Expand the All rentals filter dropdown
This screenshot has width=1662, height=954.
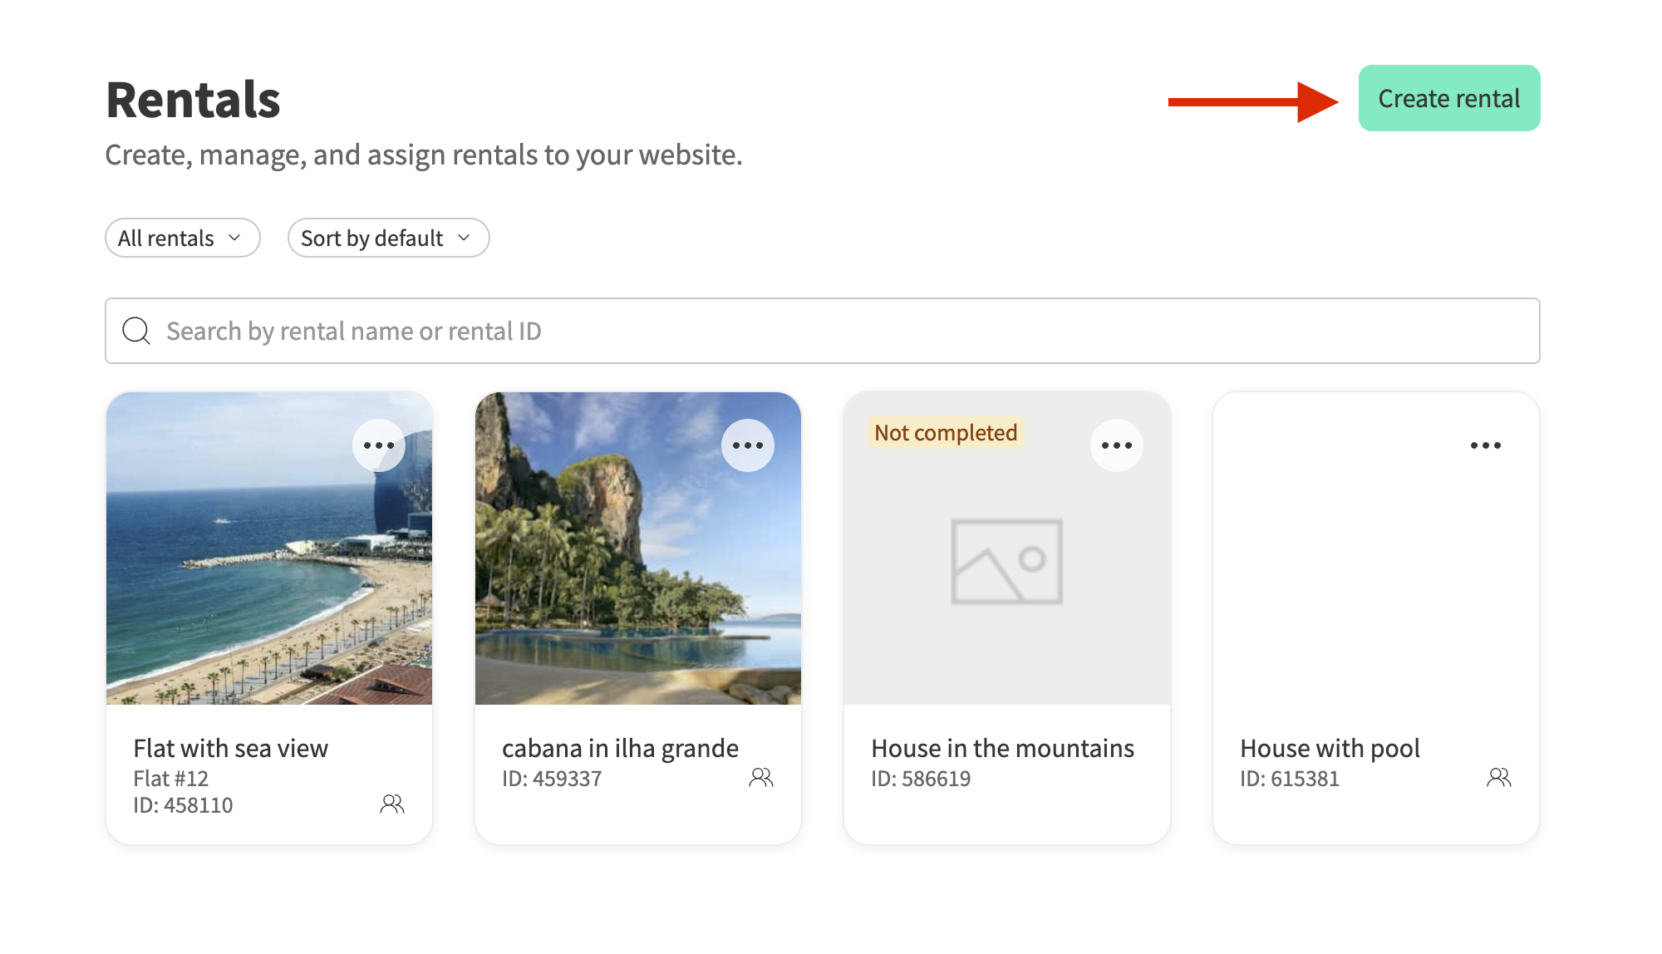click(182, 238)
